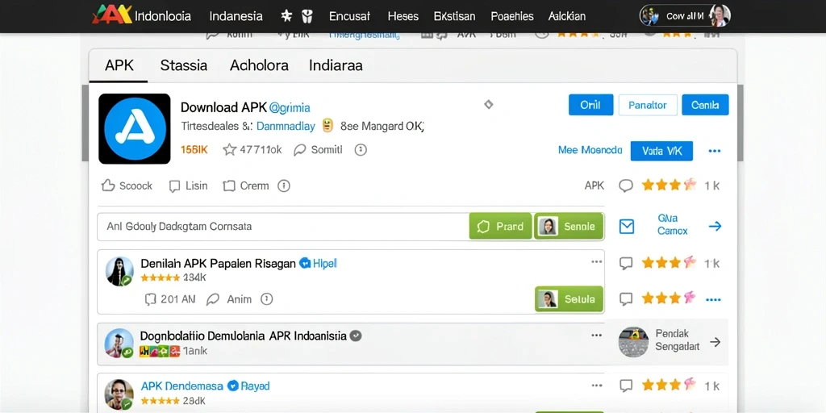Click the info circle icon after Somiti

(361, 150)
